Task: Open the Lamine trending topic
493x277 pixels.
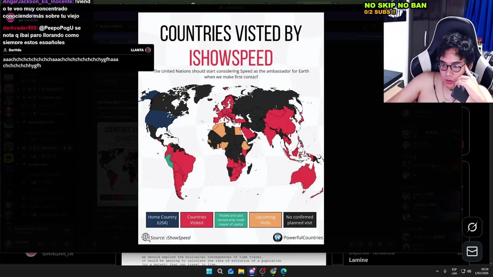Action: point(359,260)
